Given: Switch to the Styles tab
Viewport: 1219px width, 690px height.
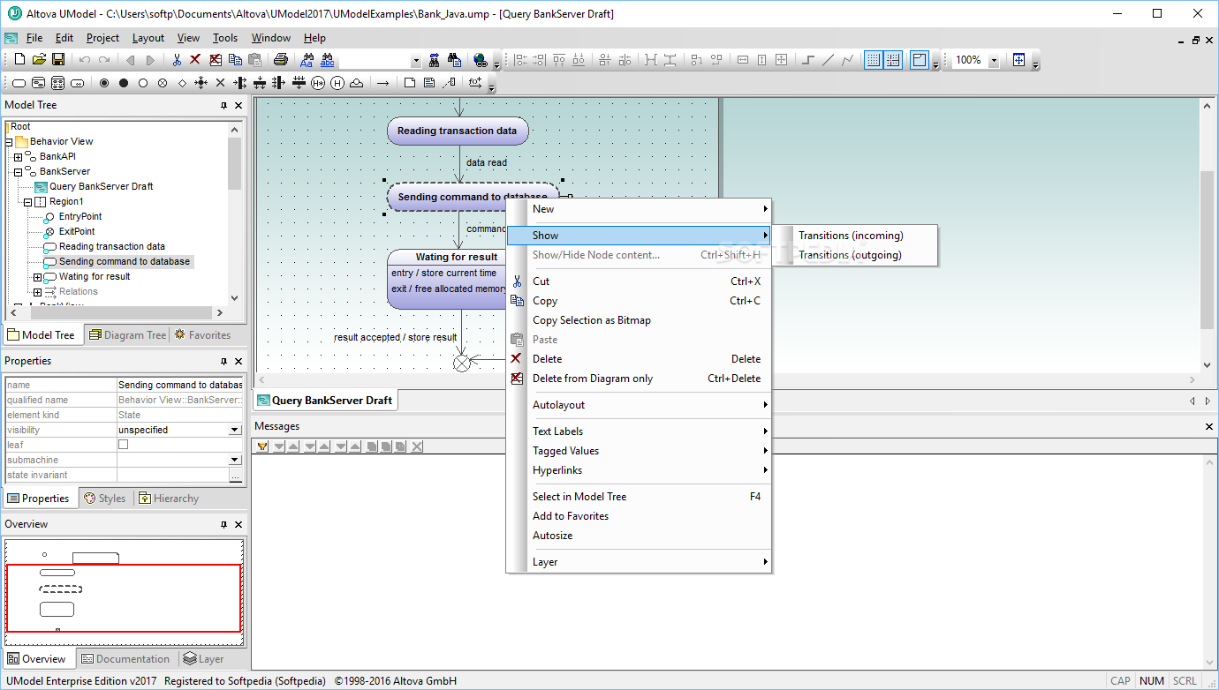Looking at the screenshot, I should tap(104, 499).
